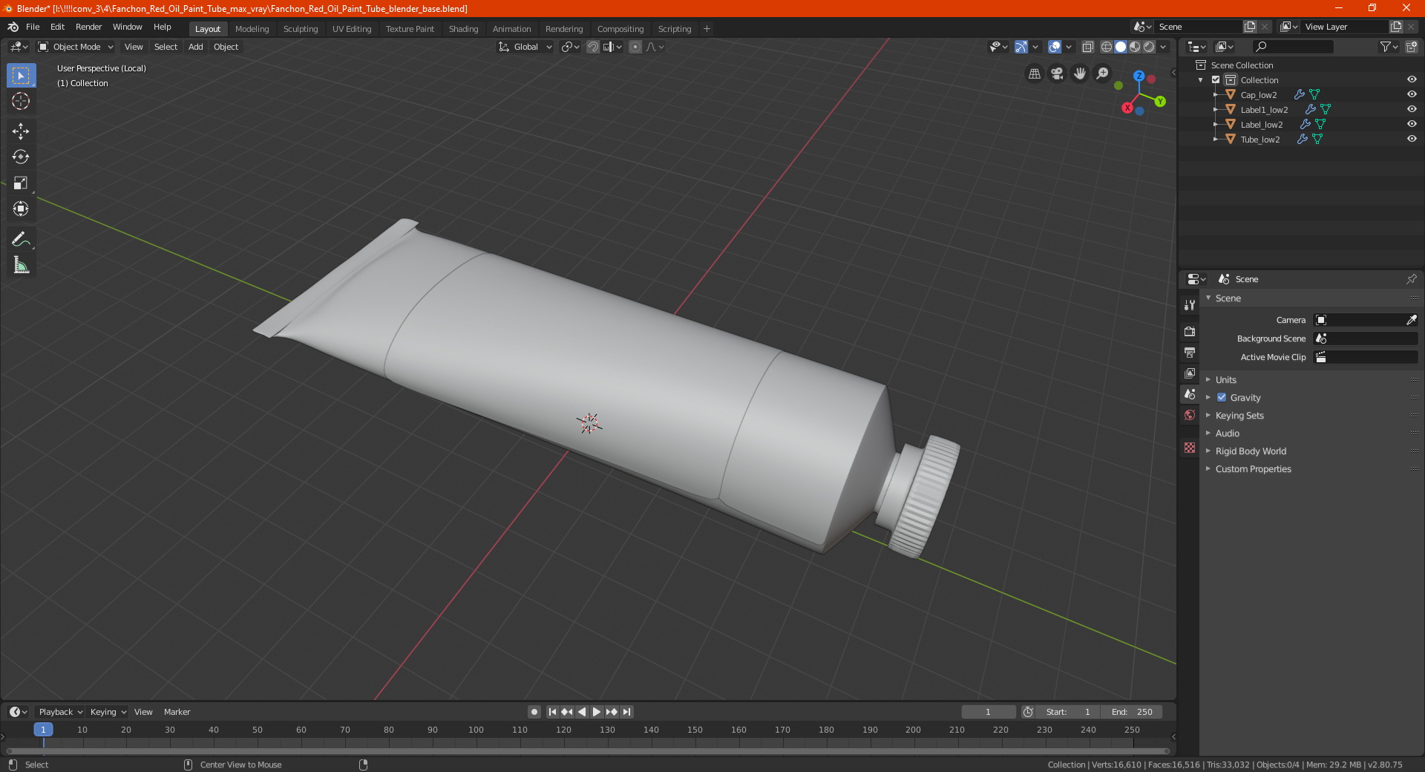Pin the Scene properties panel
Screen dimensions: 1425x772
(1411, 279)
